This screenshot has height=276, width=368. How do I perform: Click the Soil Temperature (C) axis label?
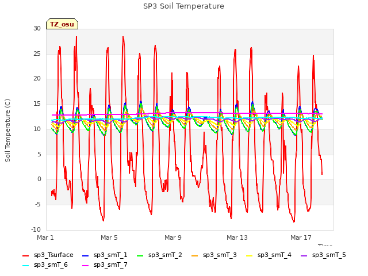(x=7, y=131)
